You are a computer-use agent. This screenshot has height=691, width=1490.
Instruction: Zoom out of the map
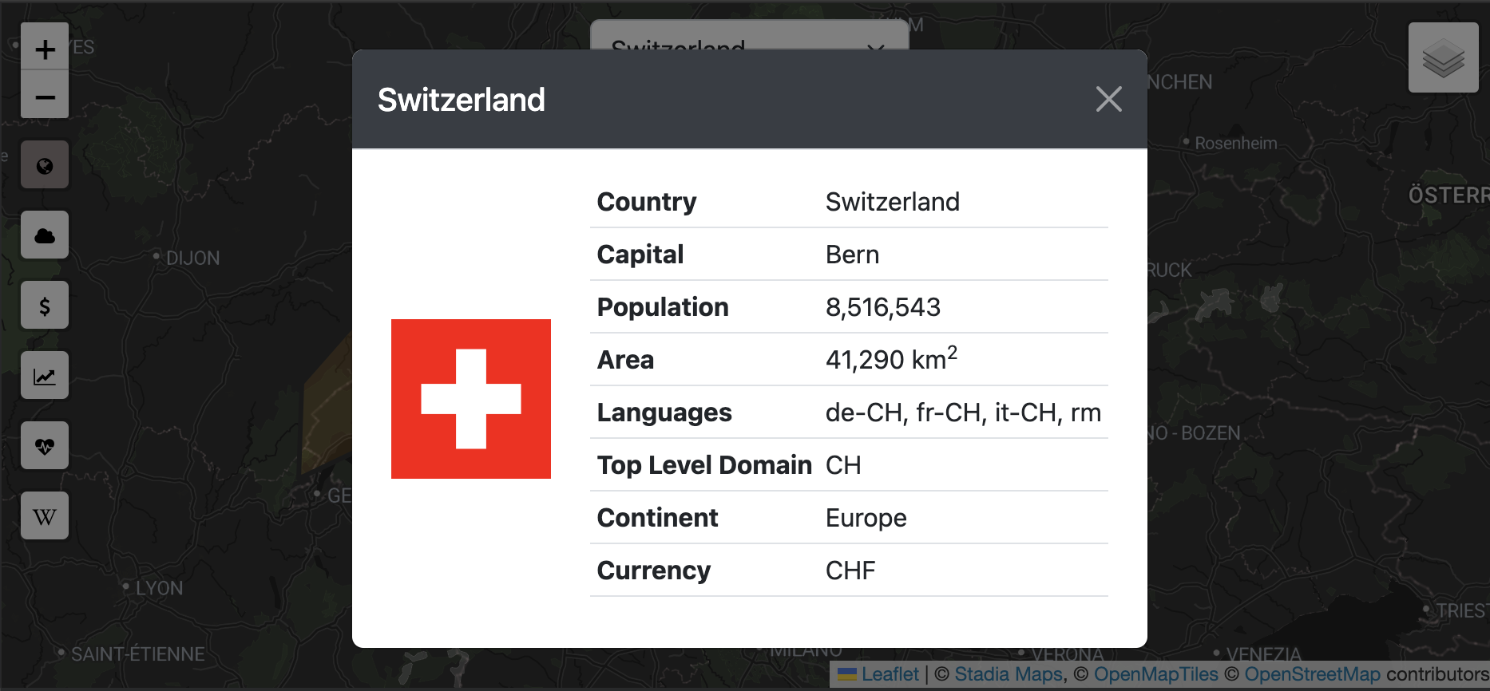pyautogui.click(x=45, y=97)
